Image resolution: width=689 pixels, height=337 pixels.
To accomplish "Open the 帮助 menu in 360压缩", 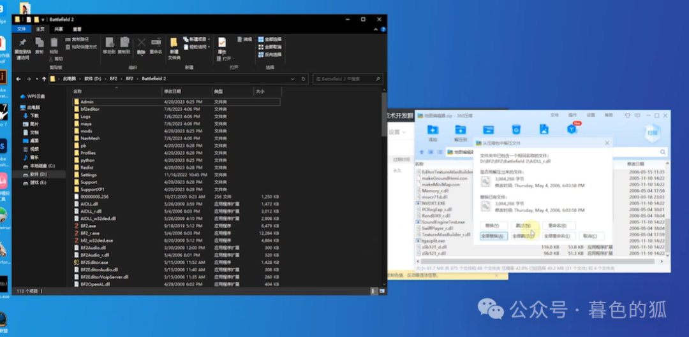I will pos(609,115).
